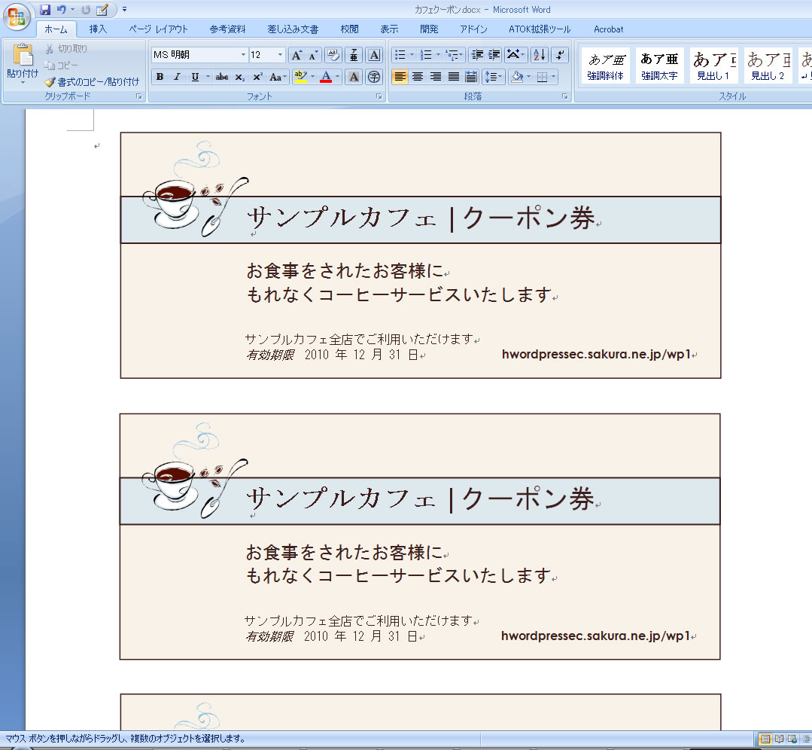
Task: Click the Sort A-Z icon
Action: 539,55
